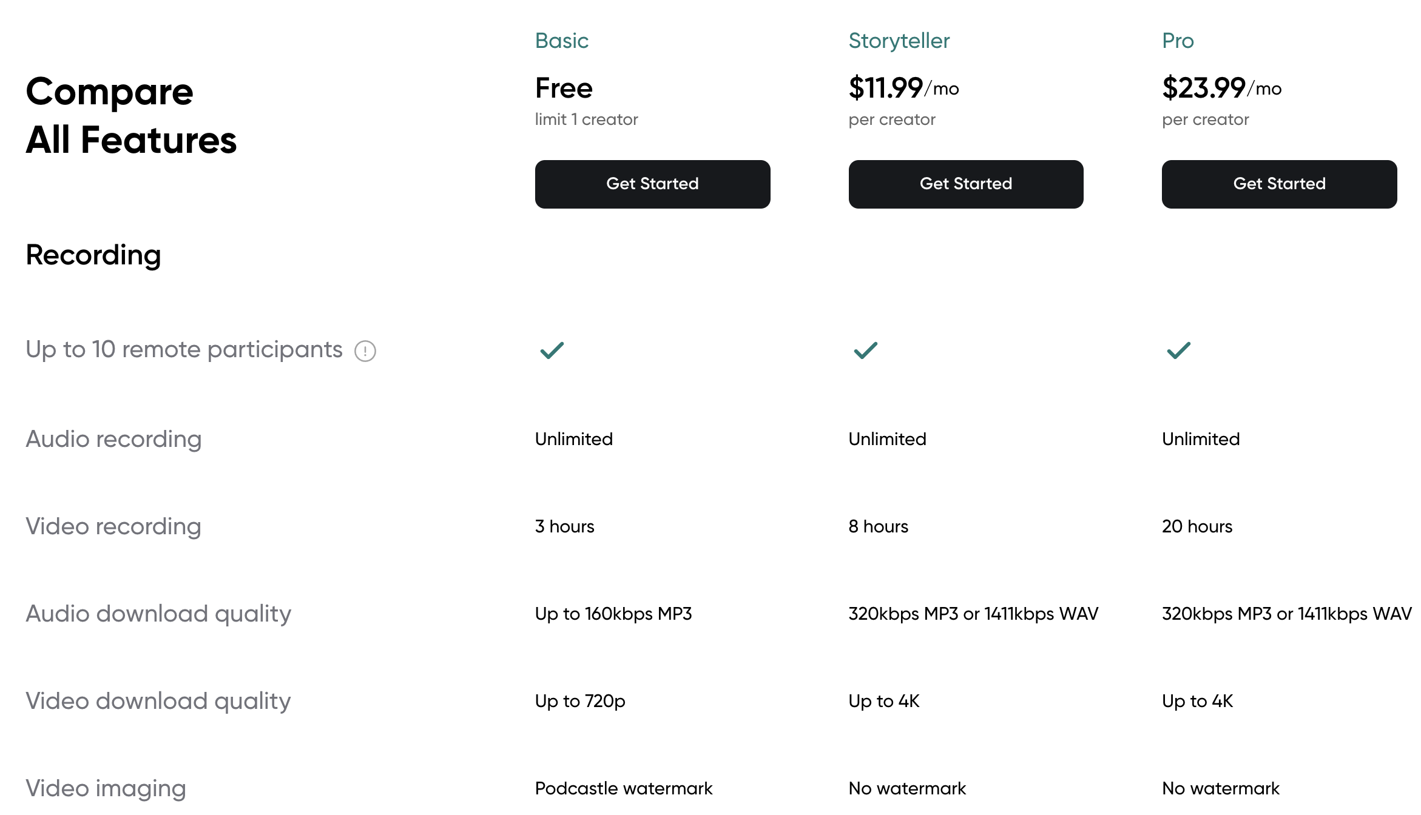
Task: Get started with the free Basic plan
Action: pos(652,184)
